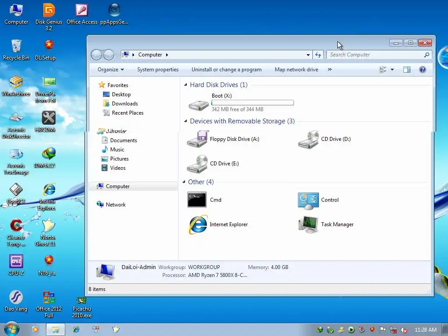Click the muted volume tray icon
This screenshot has width=448, height=336.
pyautogui.click(x=404, y=330)
